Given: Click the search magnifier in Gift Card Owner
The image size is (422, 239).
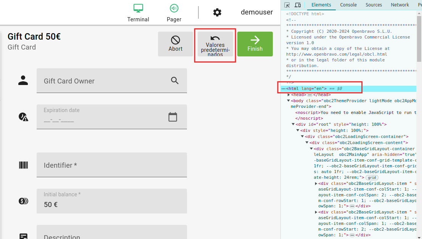Looking at the screenshot, I should tap(175, 80).
